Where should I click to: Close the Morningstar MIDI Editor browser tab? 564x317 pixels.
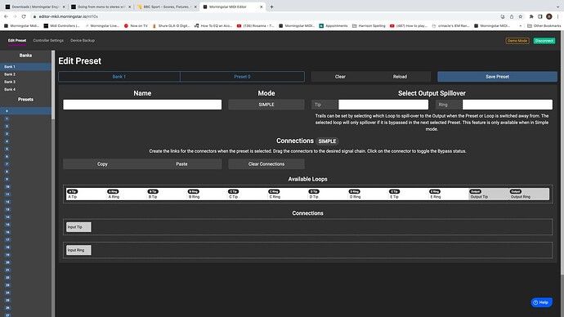point(261,7)
